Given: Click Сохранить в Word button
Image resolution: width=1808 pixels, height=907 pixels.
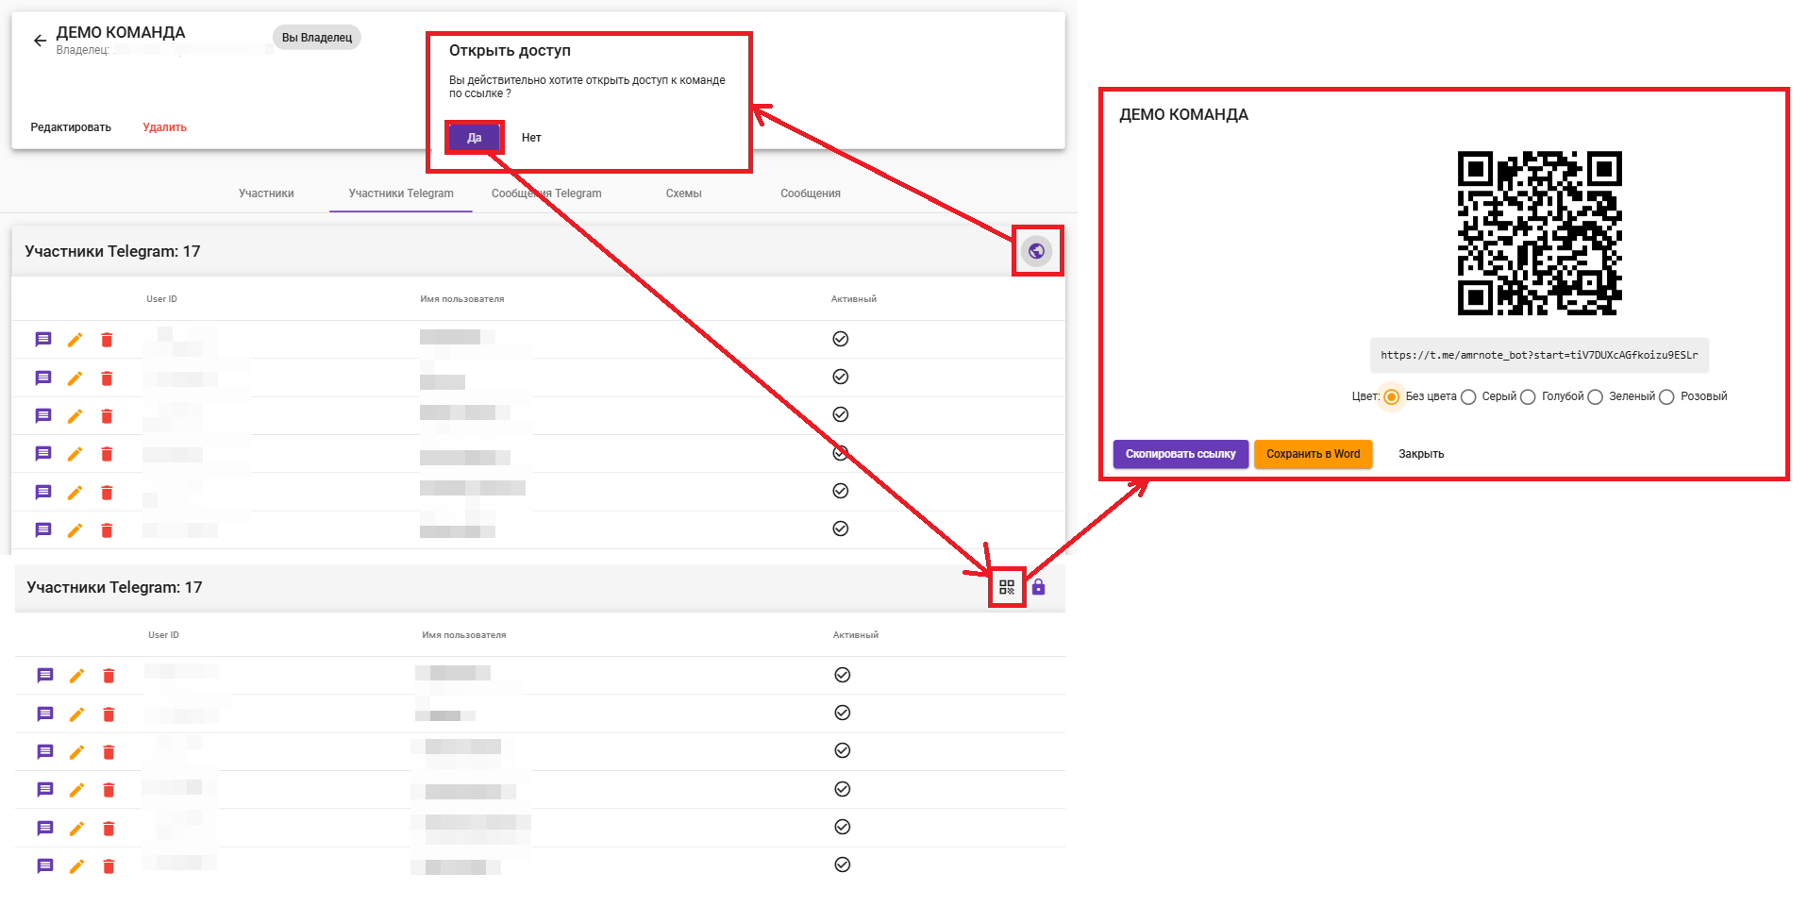Looking at the screenshot, I should 1313,454.
